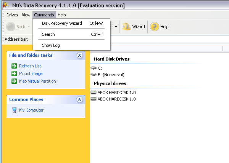Collapse the Common Places panel
The width and height of the screenshot is (229, 163).
point(80,99)
